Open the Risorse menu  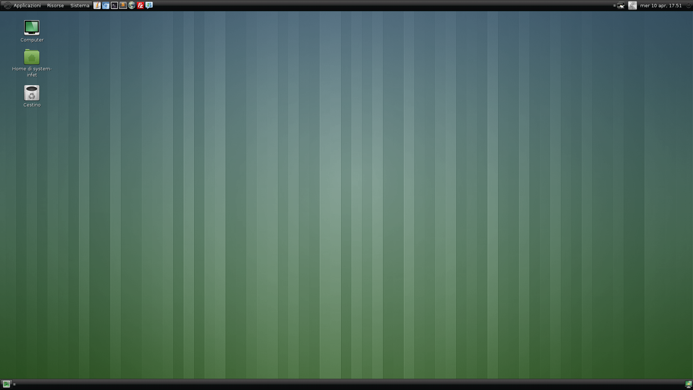[55, 5]
